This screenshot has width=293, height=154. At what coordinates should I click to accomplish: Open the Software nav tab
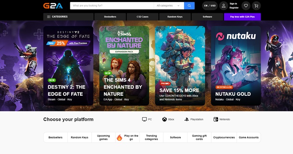pos(207,17)
